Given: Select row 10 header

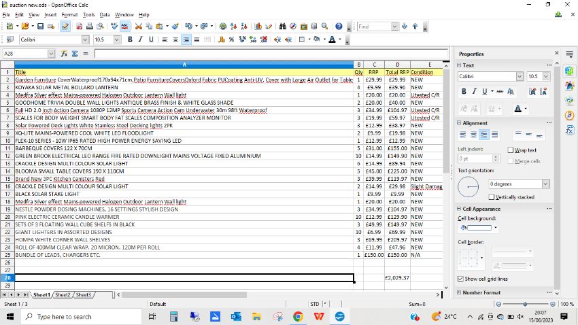Looking at the screenshot, I should (x=7, y=141).
